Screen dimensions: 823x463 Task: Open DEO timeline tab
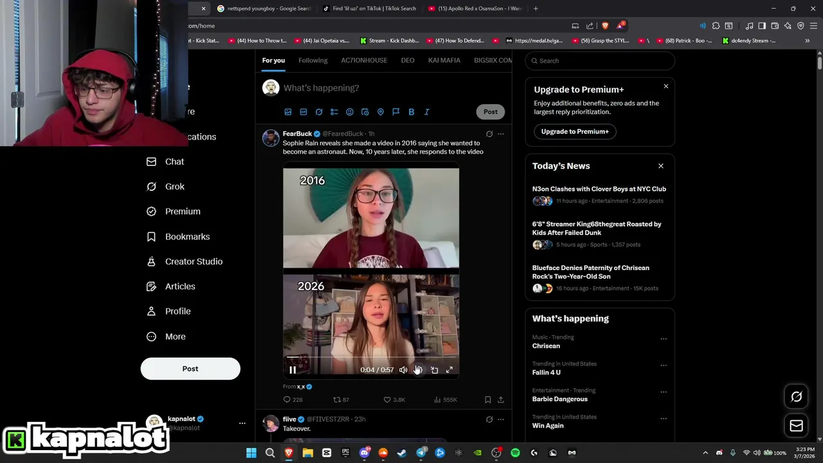[x=408, y=60]
